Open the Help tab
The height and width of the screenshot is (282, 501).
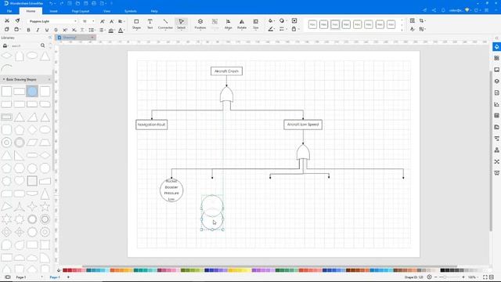point(154,11)
